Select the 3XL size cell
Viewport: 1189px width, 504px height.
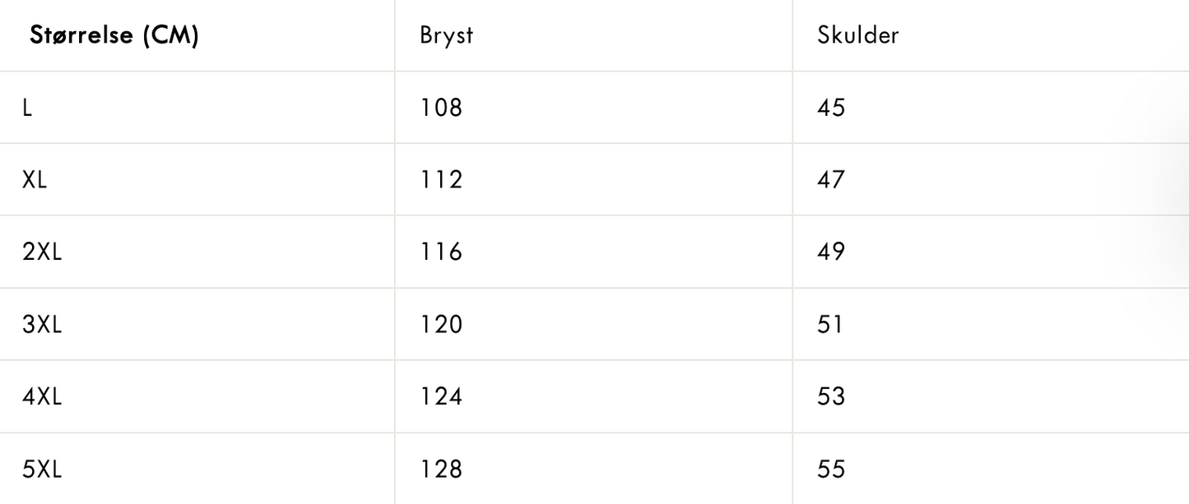coord(42,324)
